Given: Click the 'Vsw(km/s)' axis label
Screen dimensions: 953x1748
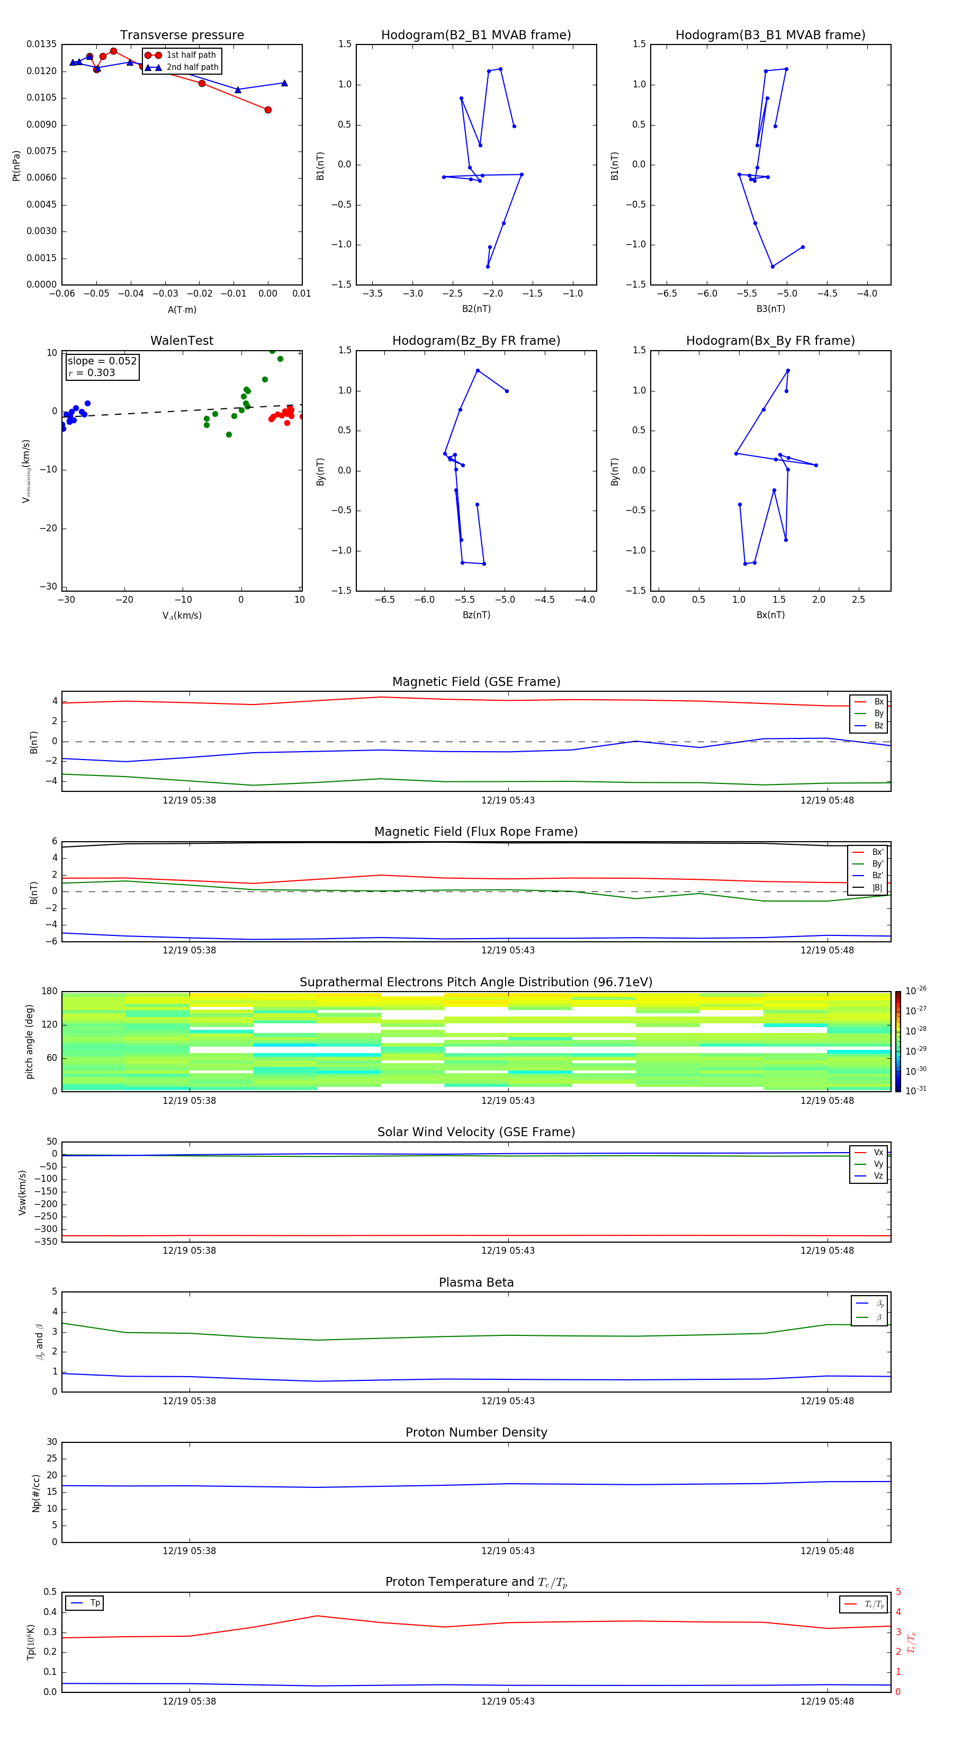Looking at the screenshot, I should coord(22,1192).
